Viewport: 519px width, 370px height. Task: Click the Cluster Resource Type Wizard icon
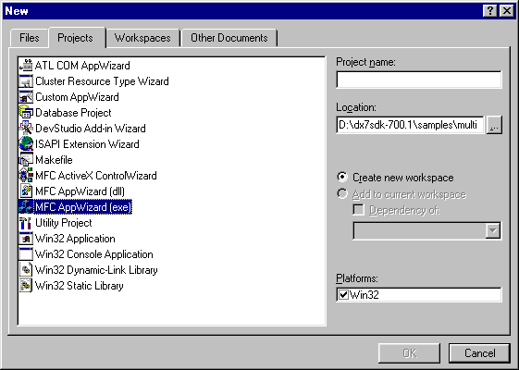coord(26,81)
